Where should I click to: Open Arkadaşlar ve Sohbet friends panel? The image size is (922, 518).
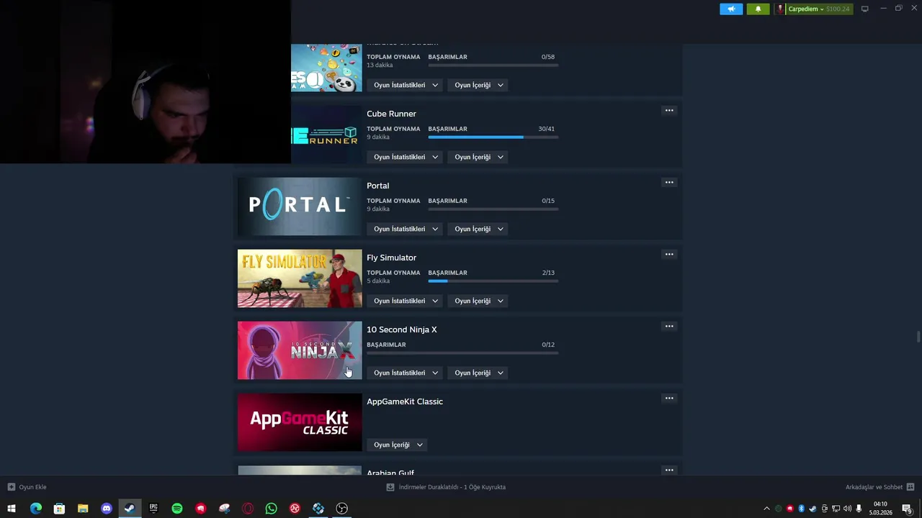click(x=874, y=487)
